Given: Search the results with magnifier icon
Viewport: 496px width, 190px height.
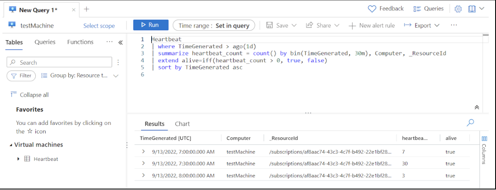Looking at the screenshot, I should click(x=470, y=123).
